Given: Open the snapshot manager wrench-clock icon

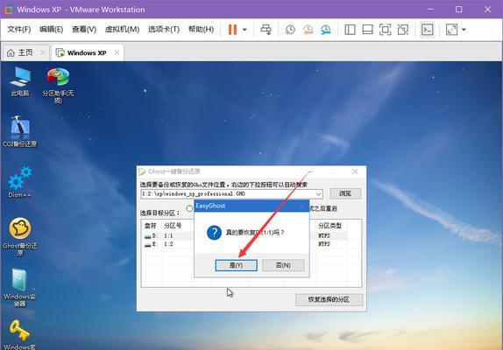Looking at the screenshot, I should (x=326, y=30).
